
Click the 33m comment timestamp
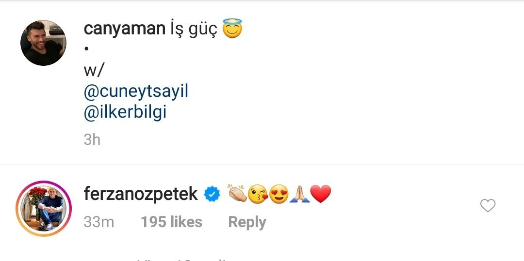(99, 222)
